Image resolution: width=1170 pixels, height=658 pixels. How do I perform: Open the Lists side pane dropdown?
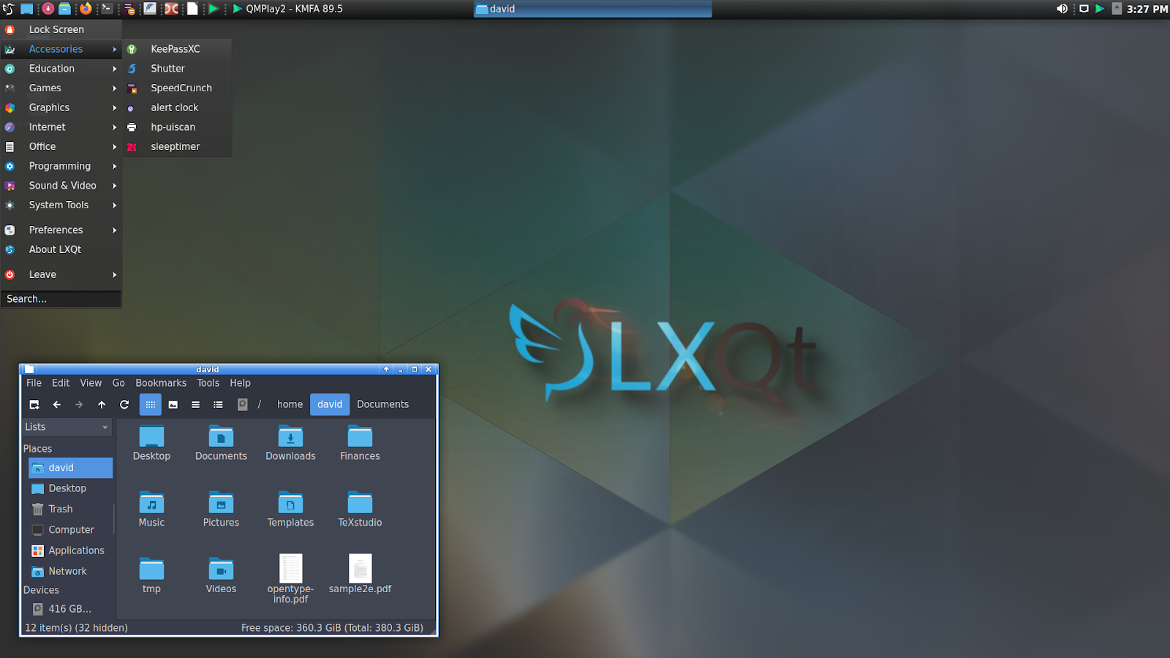coord(67,427)
